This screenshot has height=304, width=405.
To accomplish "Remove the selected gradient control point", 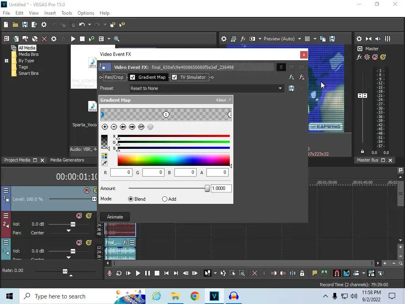I will click(x=114, y=127).
